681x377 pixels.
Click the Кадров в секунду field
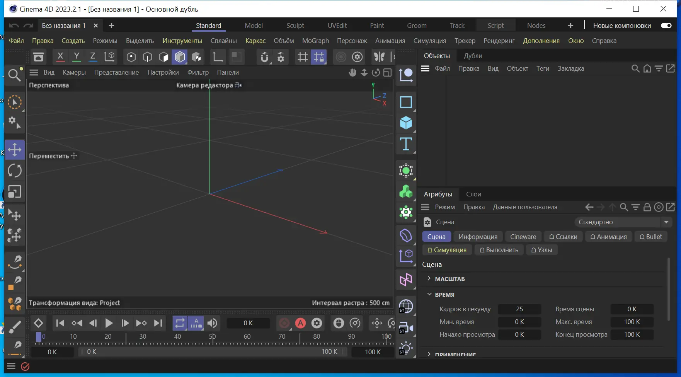pos(519,309)
